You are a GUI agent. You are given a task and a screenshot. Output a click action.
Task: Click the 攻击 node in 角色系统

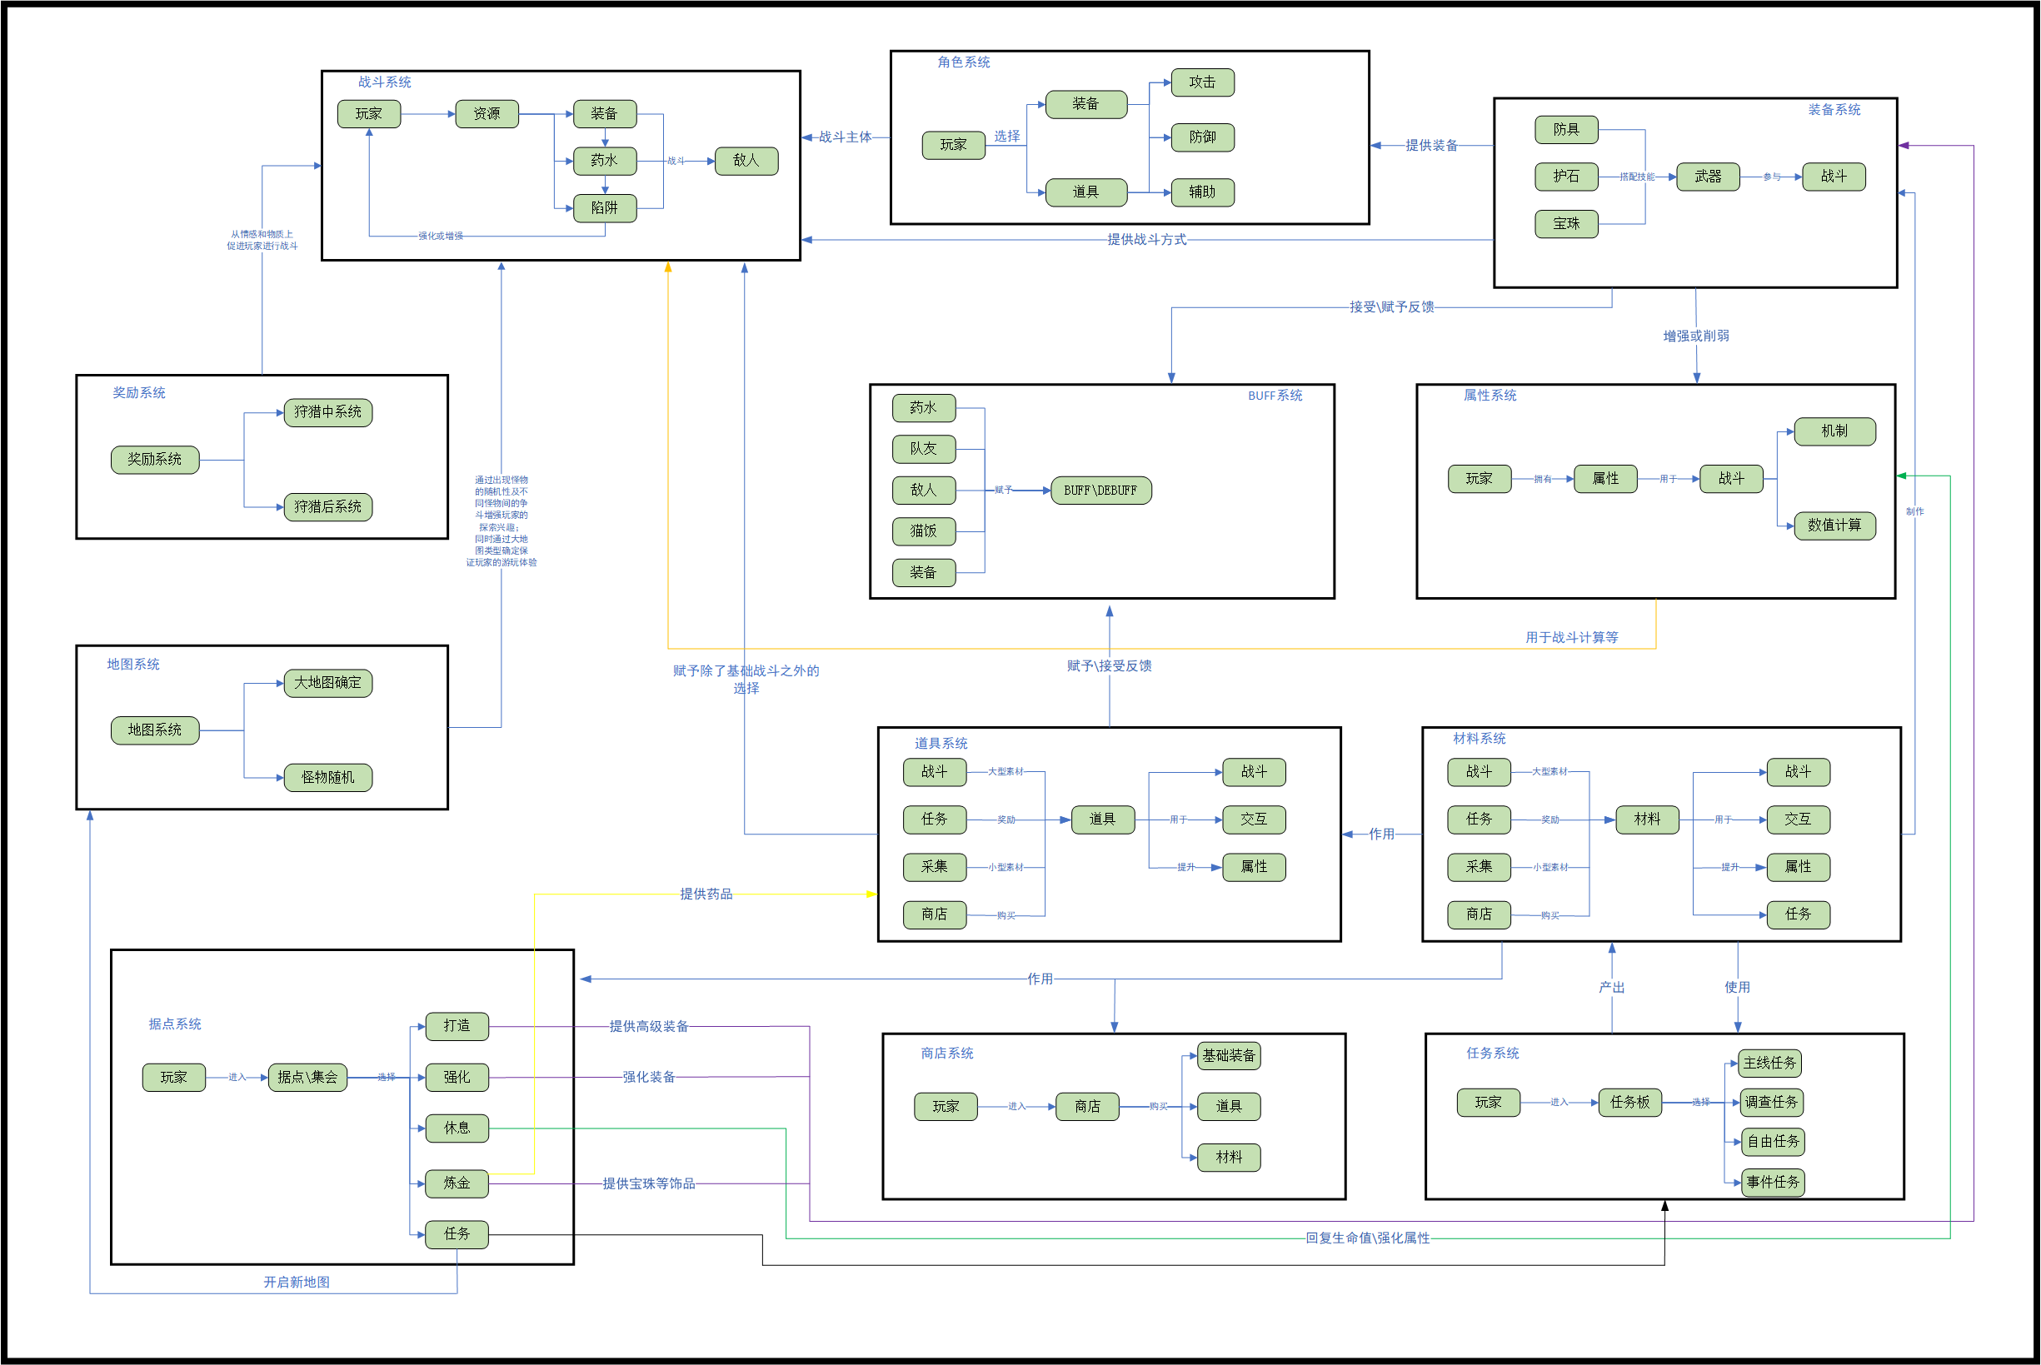pos(1201,82)
